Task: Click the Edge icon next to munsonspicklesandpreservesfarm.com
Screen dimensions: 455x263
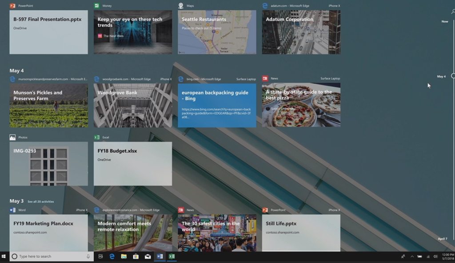Action: 12,79
